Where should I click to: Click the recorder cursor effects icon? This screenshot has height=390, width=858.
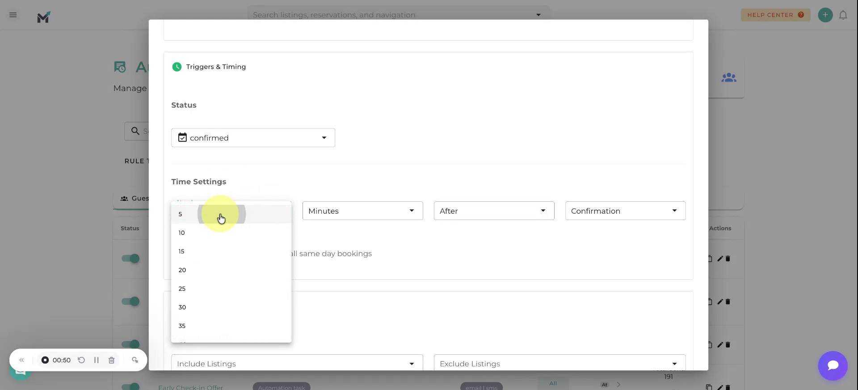[135, 360]
